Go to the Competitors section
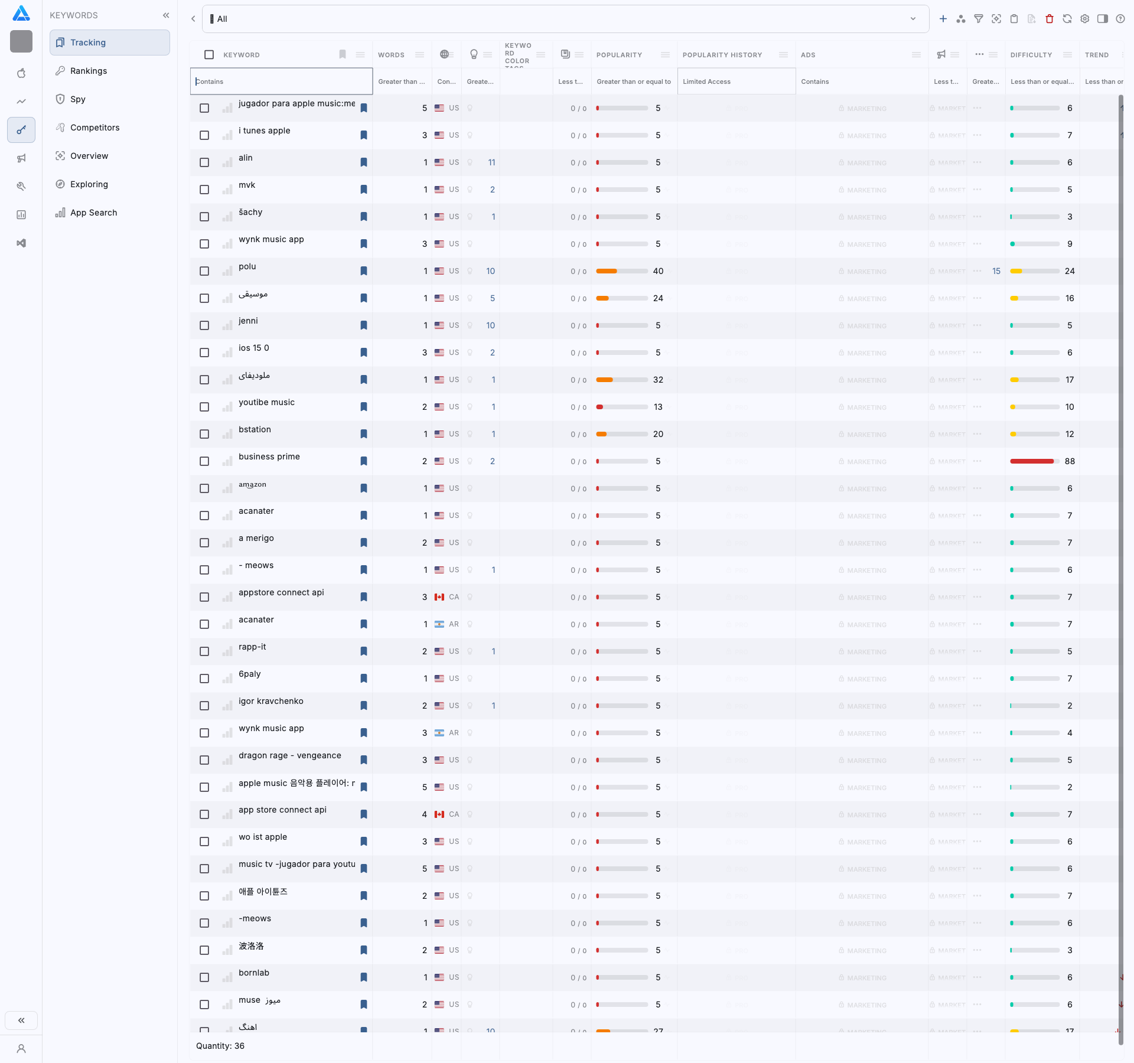 [x=94, y=128]
